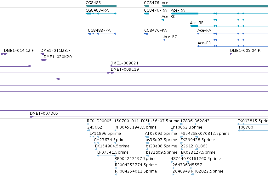
Task: Select the bs23e08.5prime label
Action: pos(161,146)
